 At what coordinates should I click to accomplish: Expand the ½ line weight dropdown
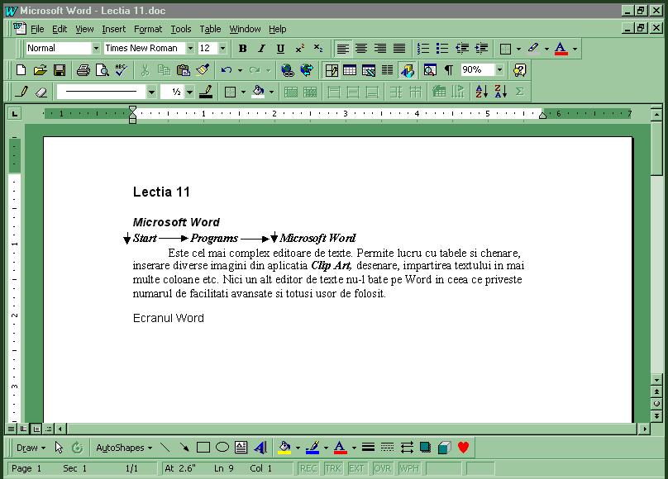189,92
